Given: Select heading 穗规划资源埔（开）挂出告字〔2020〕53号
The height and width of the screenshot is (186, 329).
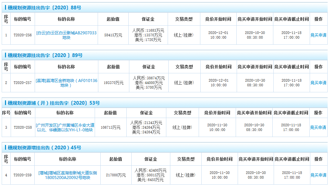Looking at the screenshot, I should [x=54, y=103].
